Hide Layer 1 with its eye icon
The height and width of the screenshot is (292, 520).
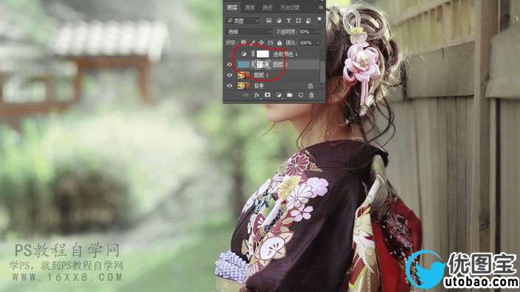tap(229, 75)
